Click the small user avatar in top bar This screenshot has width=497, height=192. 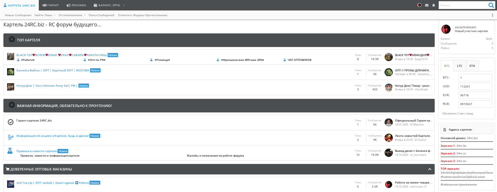(x=419, y=5)
